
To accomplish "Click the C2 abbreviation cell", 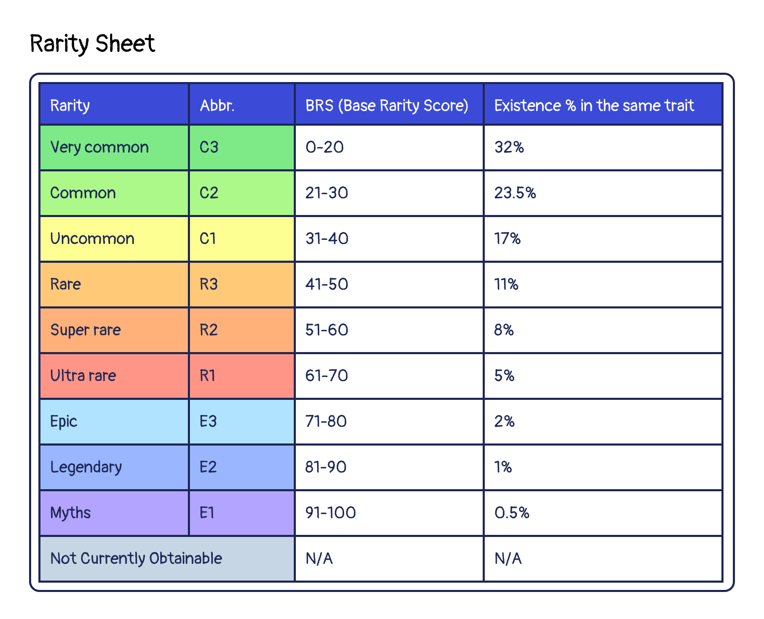I will [x=242, y=193].
